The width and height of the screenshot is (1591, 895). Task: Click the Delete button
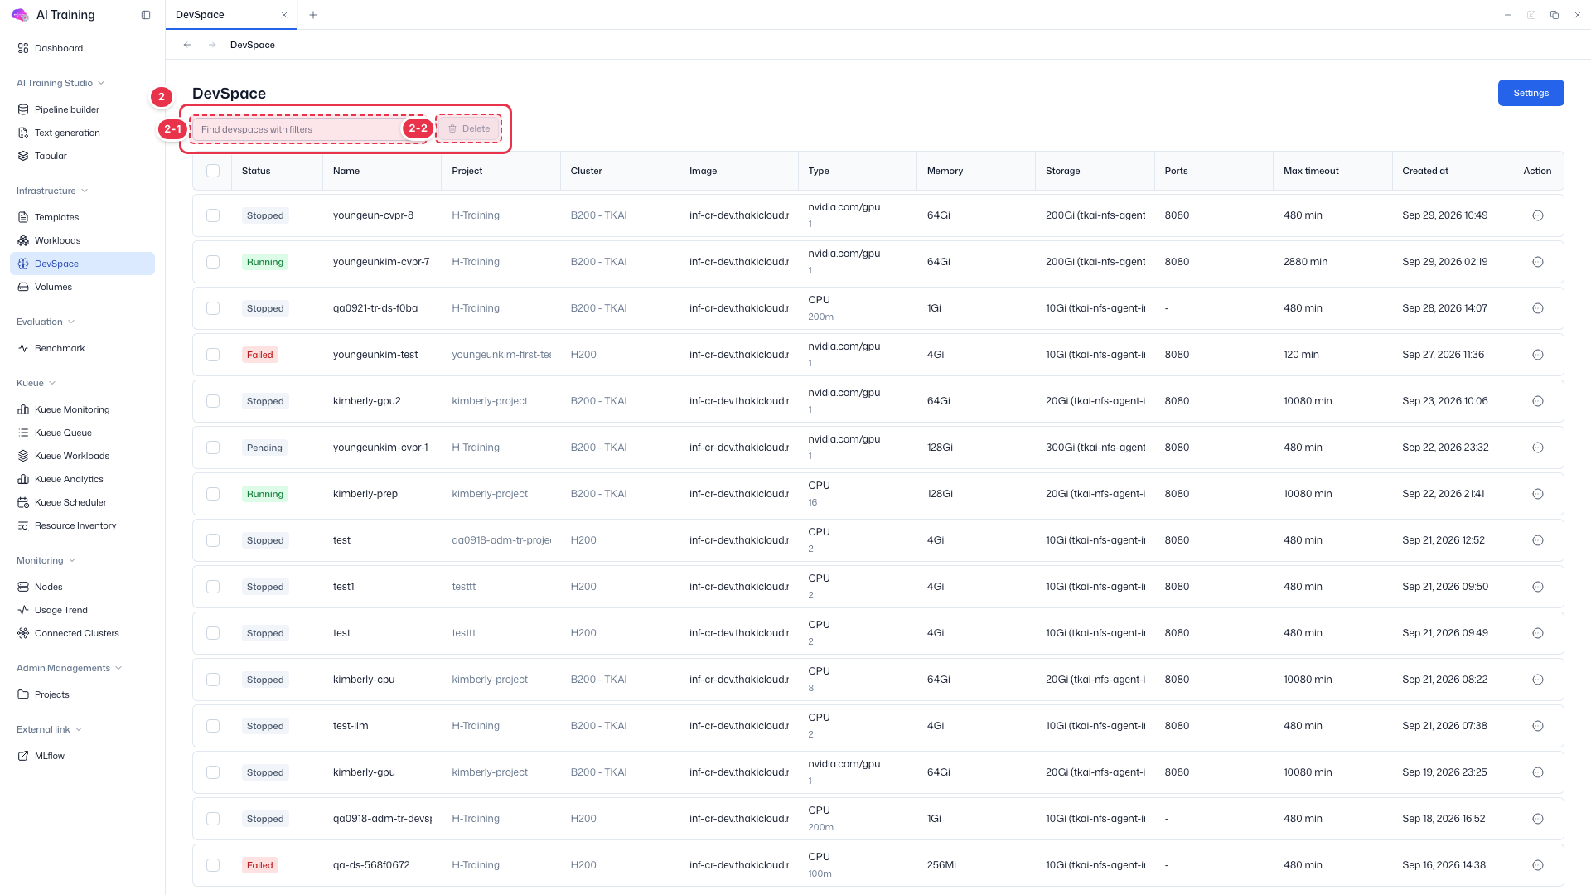coord(469,128)
